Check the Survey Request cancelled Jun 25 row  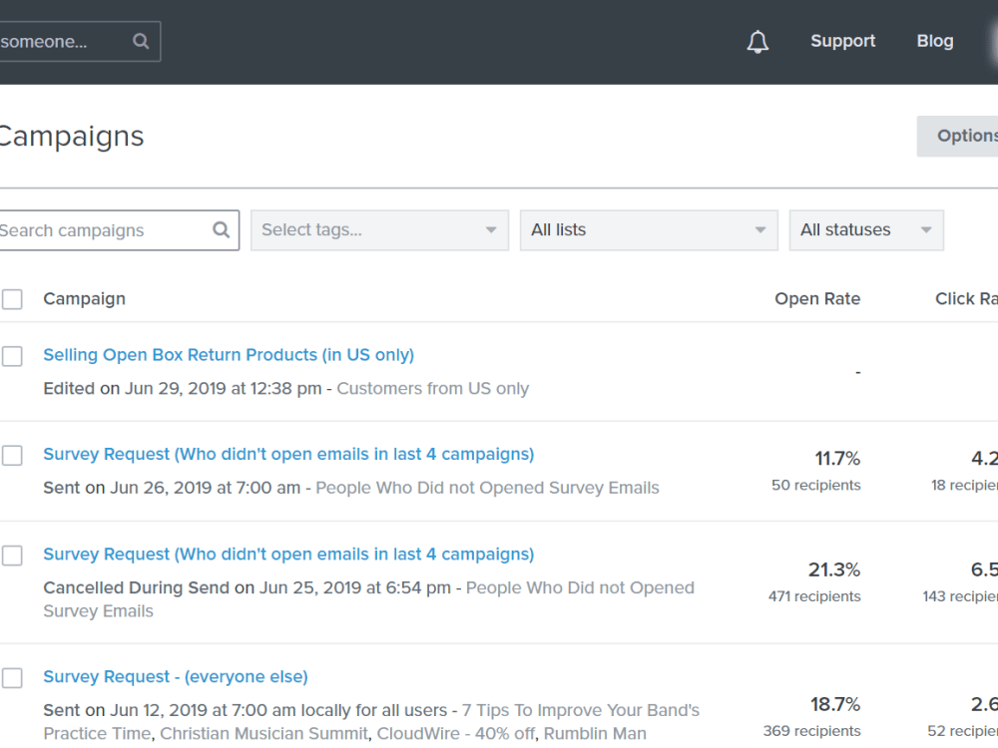tap(12, 556)
